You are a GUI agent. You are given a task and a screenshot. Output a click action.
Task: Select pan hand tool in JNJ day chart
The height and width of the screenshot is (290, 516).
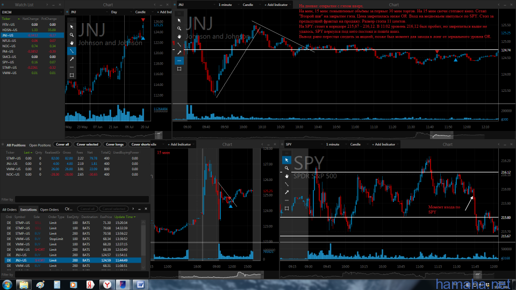point(71,43)
